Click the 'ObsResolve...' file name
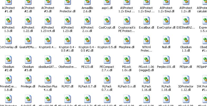Image resolution: width=207 pixels, height=106 pixels. point(68,67)
